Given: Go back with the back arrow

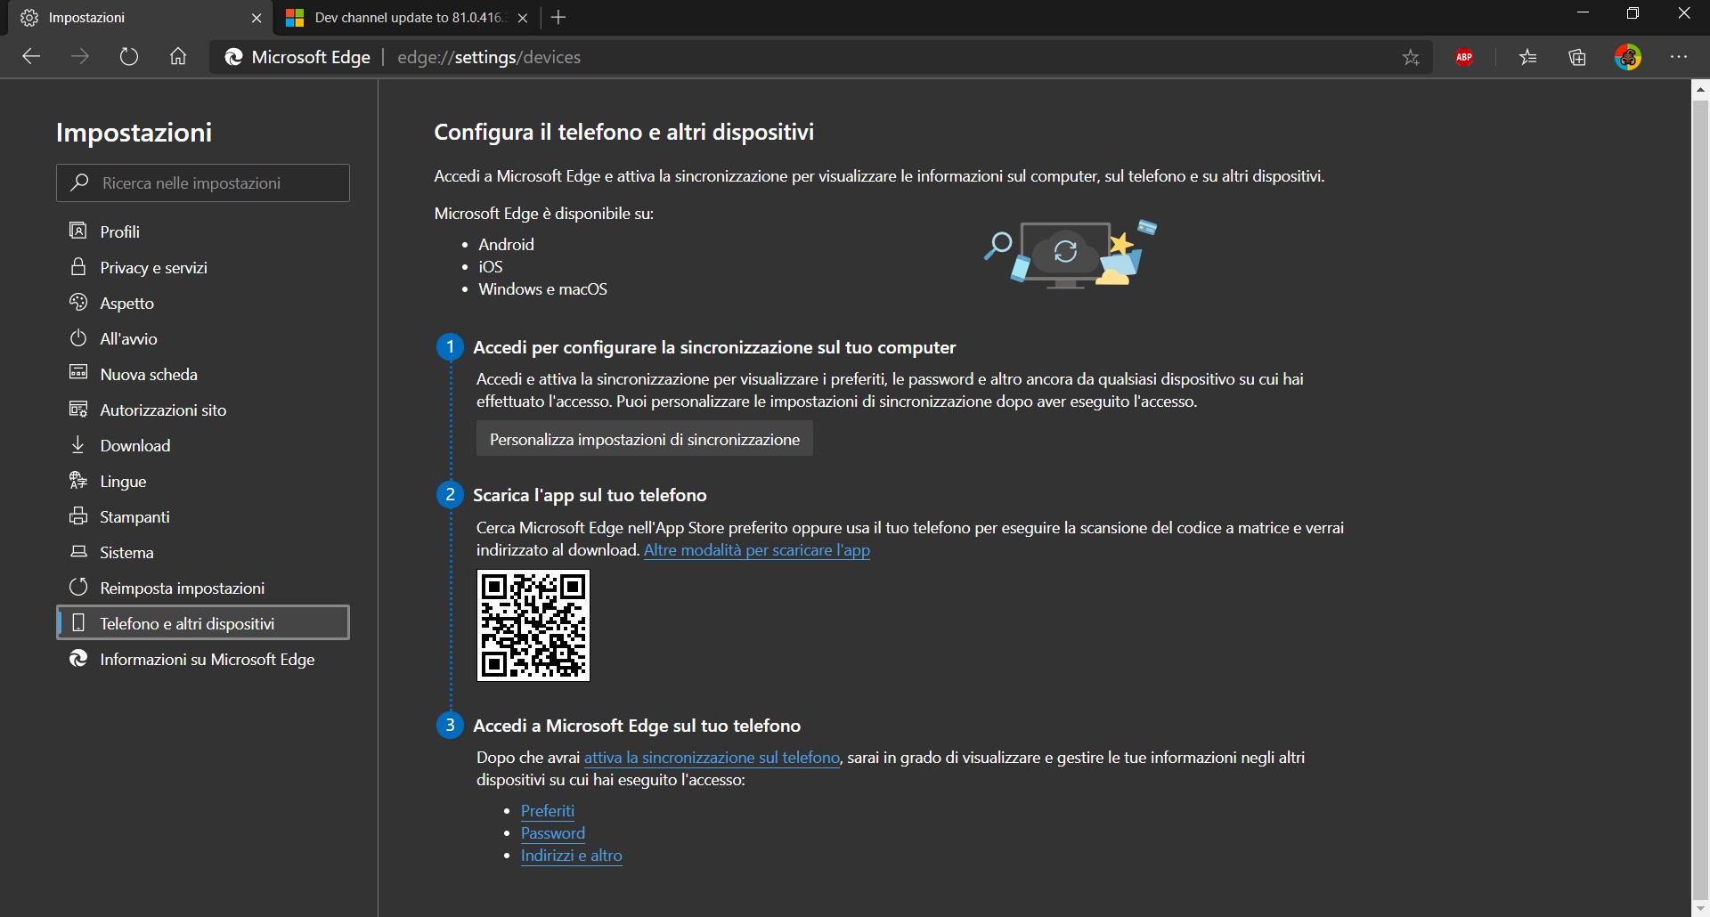Looking at the screenshot, I should (x=32, y=57).
